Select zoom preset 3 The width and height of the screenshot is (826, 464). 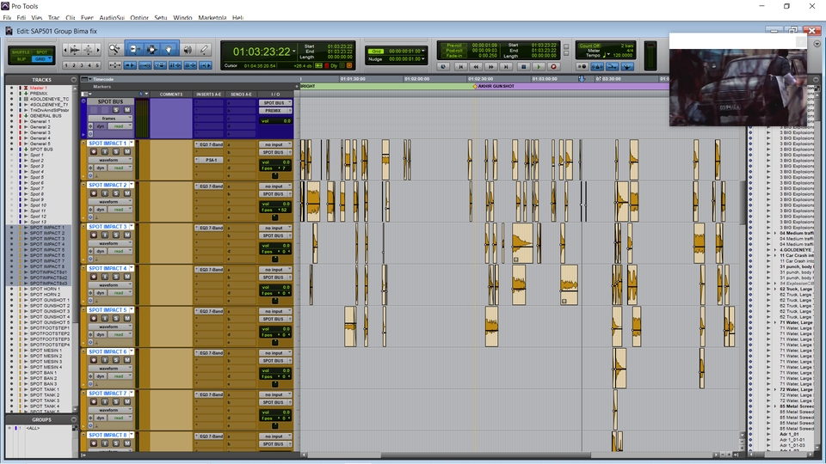click(x=82, y=66)
